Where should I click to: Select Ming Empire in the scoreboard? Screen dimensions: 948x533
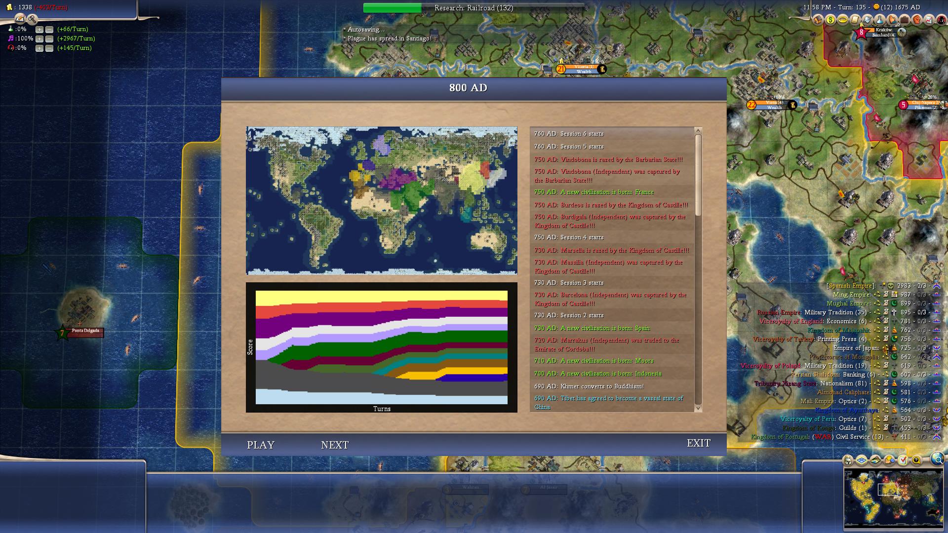[887, 295]
